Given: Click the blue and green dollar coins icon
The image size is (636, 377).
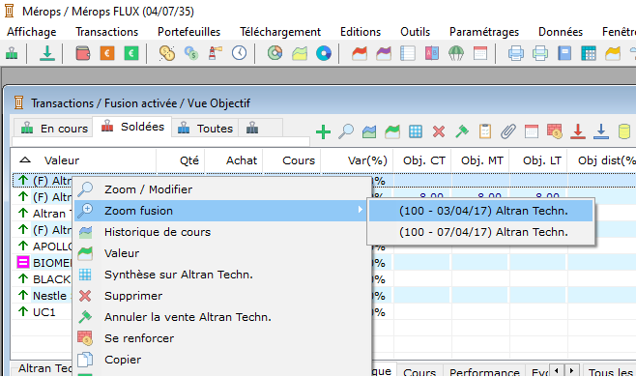Looking at the screenshot, I should click(x=191, y=53).
